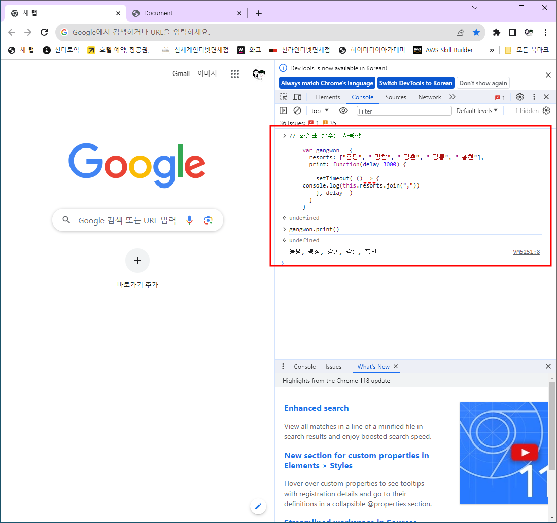The height and width of the screenshot is (523, 557).
Task: Open VM5251:8 source link
Action: pos(526,252)
